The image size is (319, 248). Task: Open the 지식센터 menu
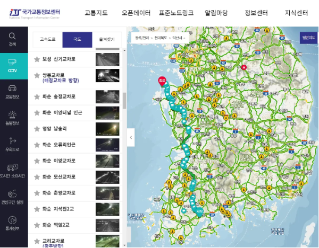(296, 13)
